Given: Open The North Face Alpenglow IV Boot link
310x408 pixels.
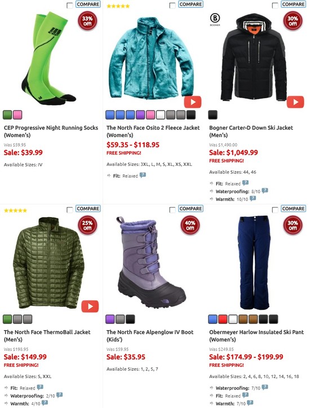Looking at the screenshot, I should coord(150,336).
